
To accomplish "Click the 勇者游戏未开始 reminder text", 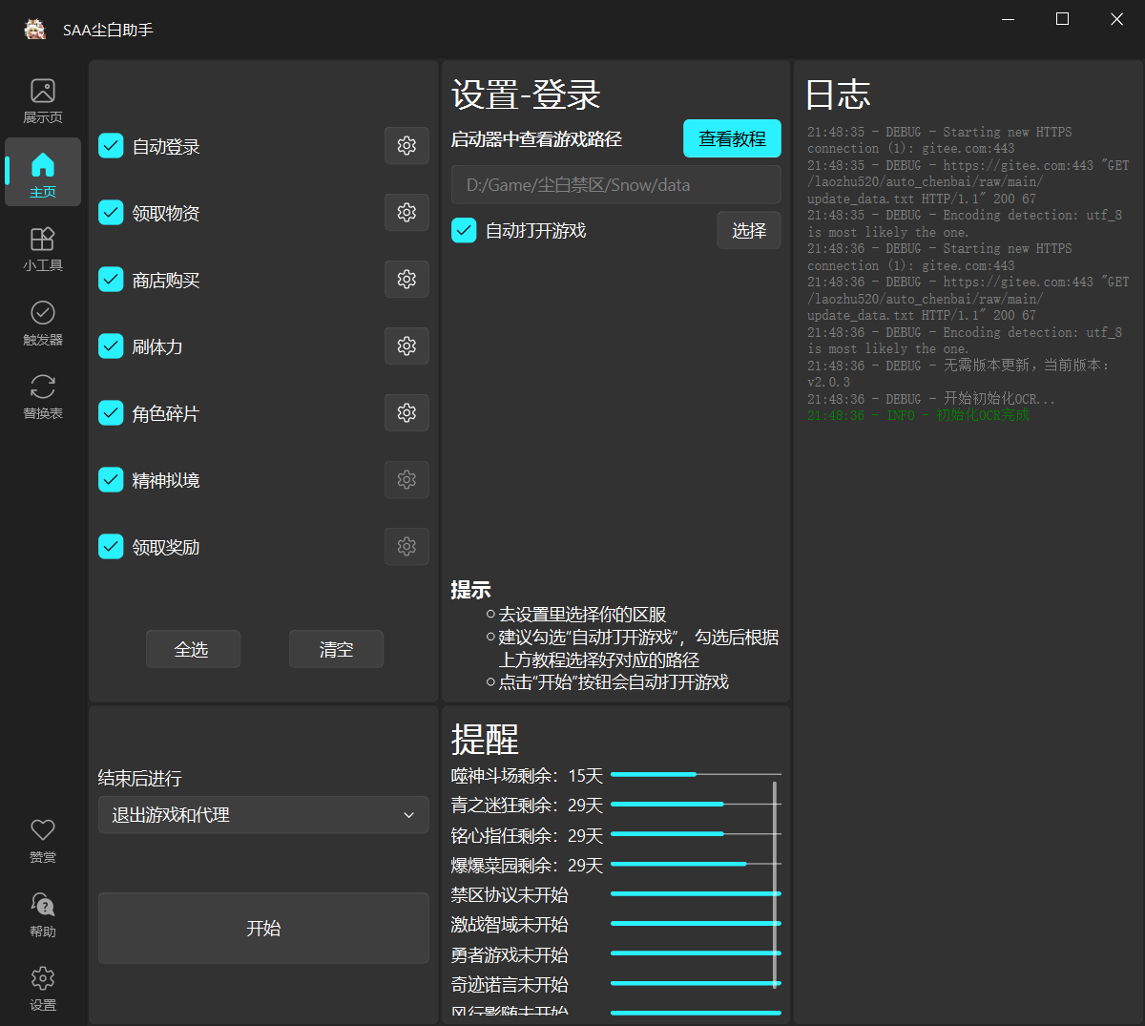I will tap(510, 954).
